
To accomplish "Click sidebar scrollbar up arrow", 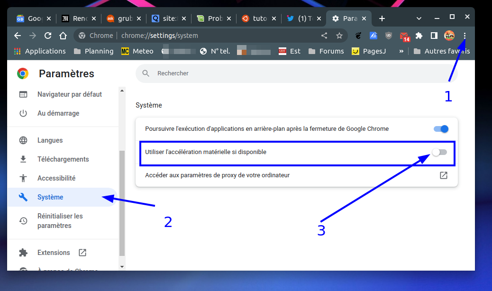I will click(x=122, y=91).
